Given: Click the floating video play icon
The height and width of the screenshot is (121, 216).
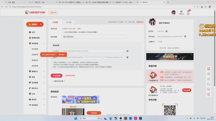Looking at the screenshot, I should [208, 74].
